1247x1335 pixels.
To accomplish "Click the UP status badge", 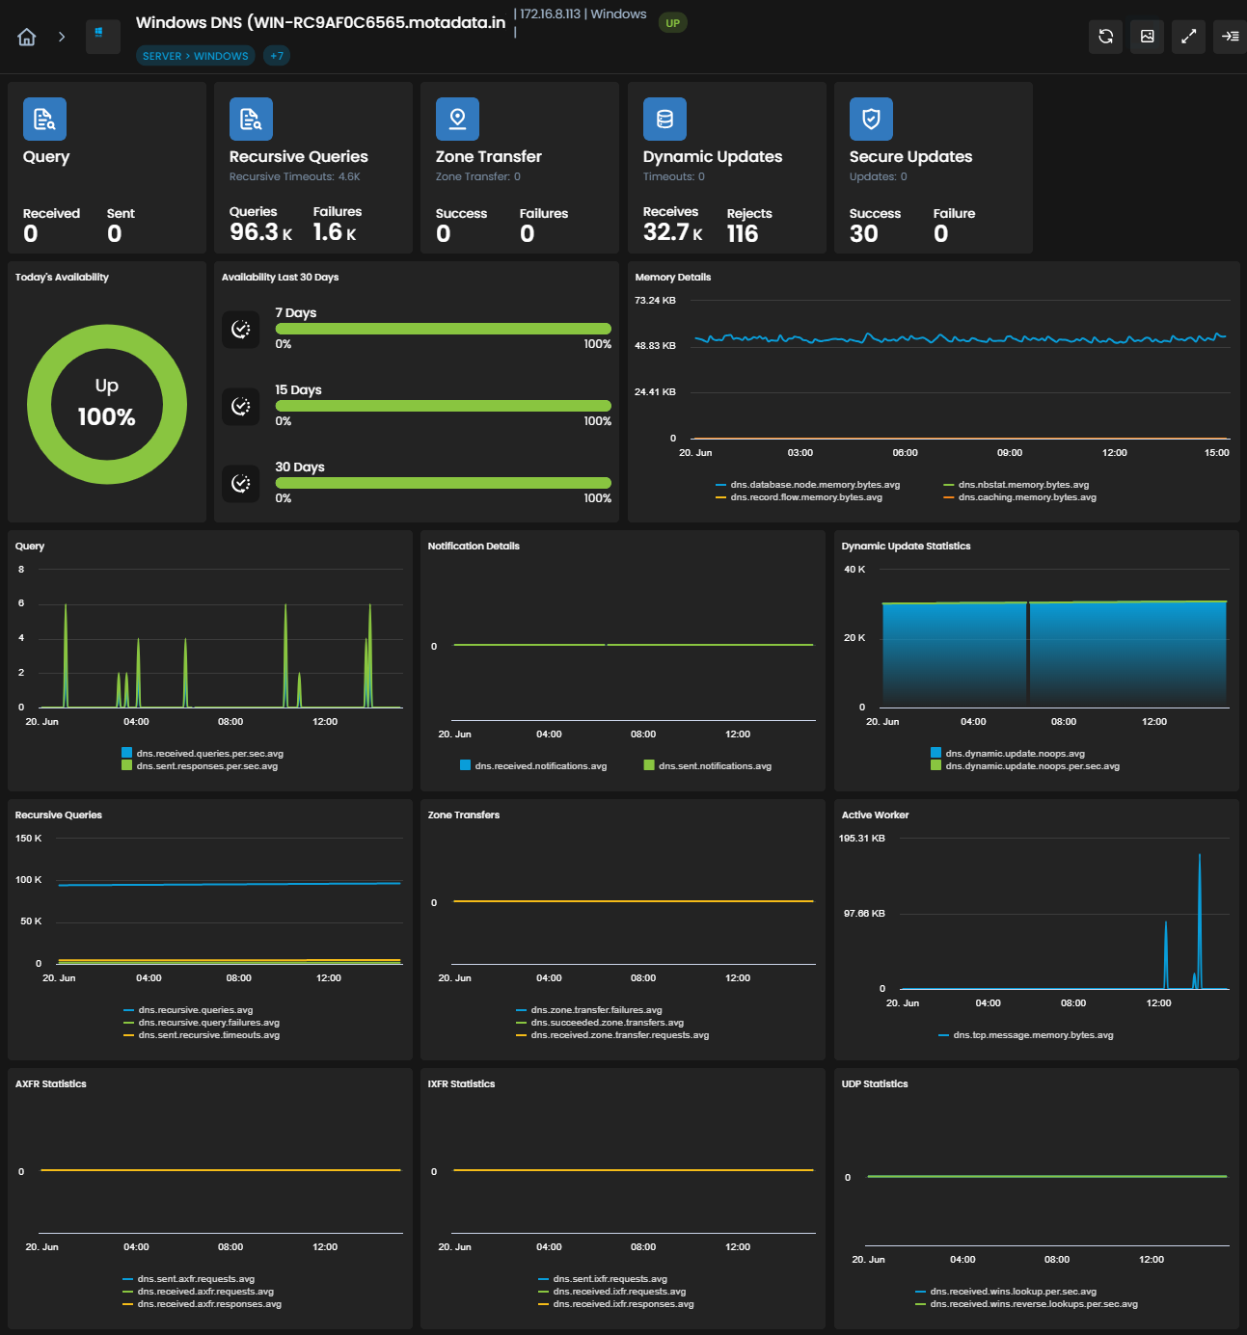I will click(x=672, y=23).
